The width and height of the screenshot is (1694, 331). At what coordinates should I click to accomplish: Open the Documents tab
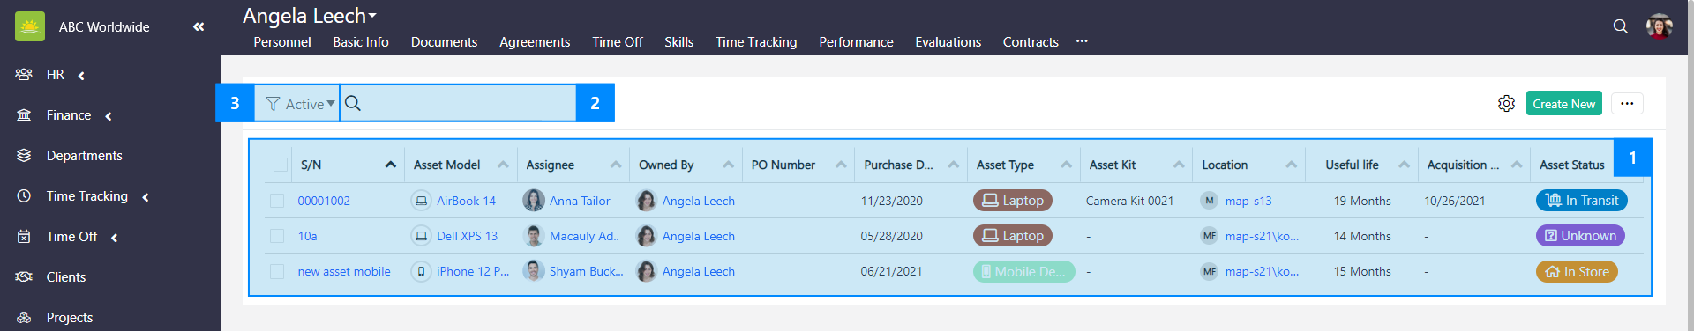[x=444, y=42]
